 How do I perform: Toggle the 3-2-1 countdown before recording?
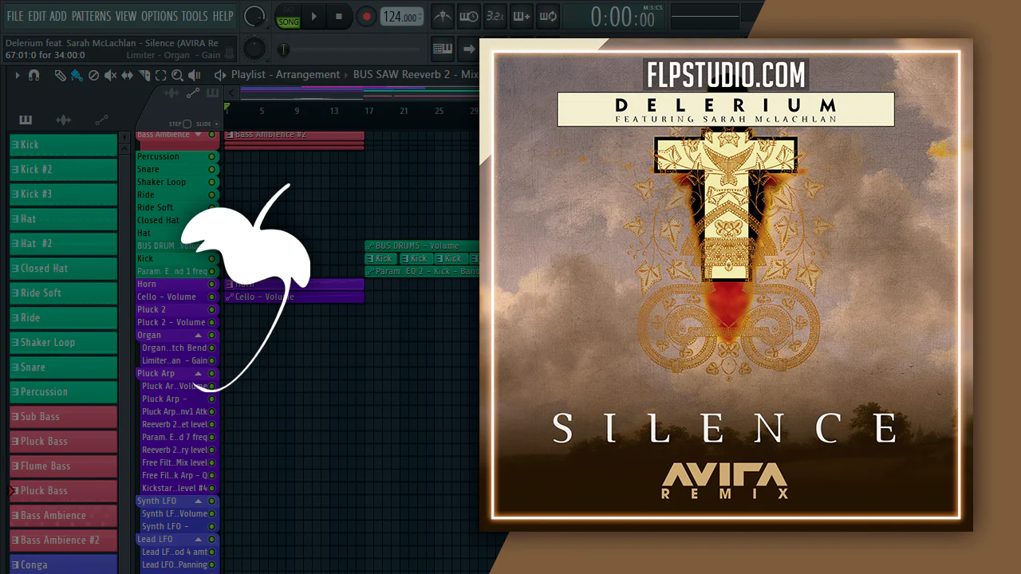(495, 17)
